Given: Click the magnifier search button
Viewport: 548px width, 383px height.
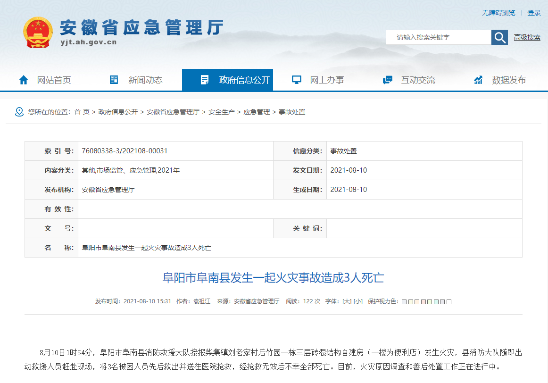Looking at the screenshot, I should [x=499, y=37].
